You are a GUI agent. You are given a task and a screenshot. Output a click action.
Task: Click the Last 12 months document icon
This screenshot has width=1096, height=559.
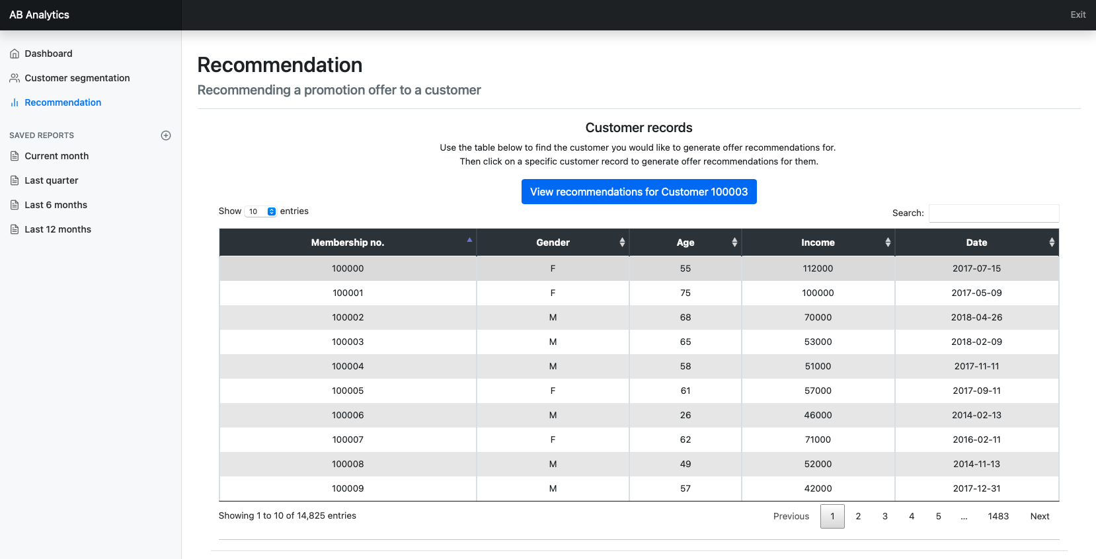(15, 229)
